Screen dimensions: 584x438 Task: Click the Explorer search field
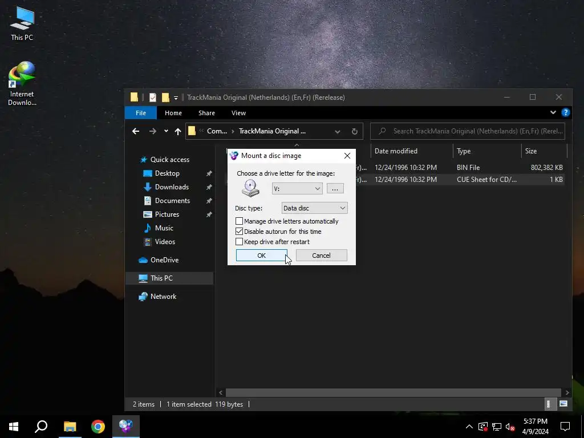coord(468,131)
